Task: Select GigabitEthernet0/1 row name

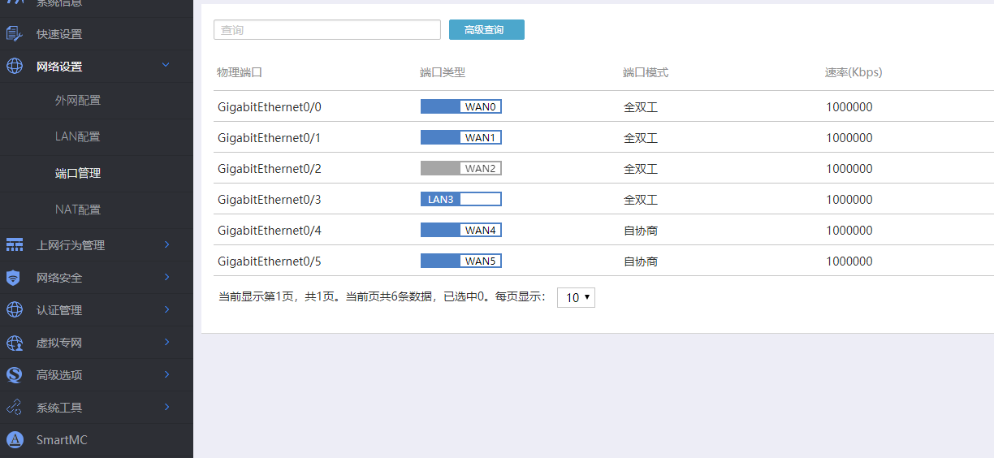Action: pos(270,138)
